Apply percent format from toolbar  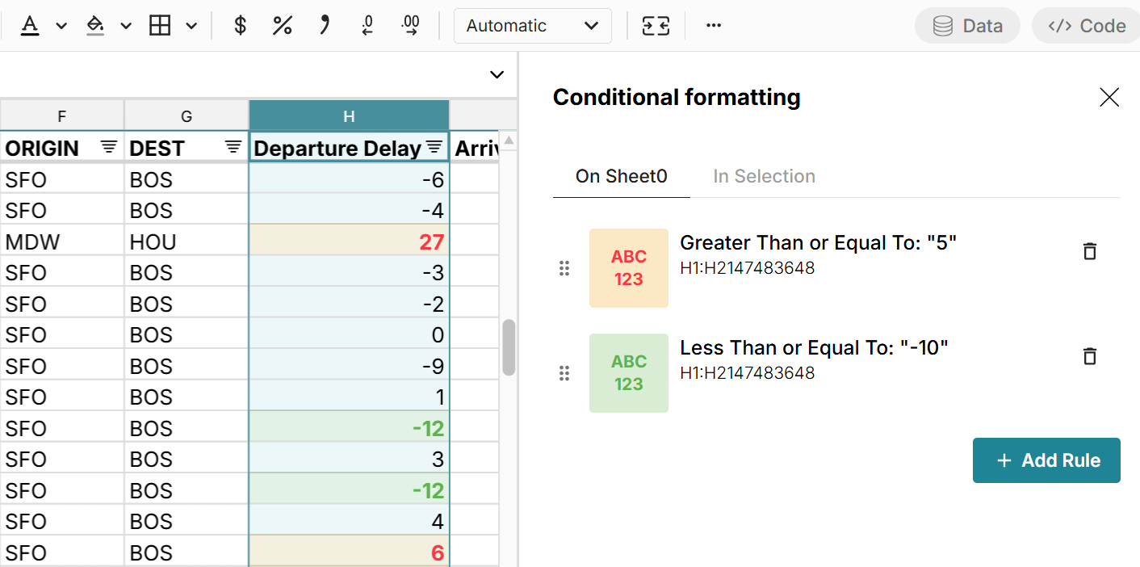(282, 25)
